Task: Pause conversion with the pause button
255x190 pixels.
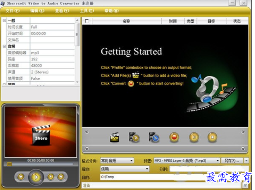Action: (x=194, y=137)
